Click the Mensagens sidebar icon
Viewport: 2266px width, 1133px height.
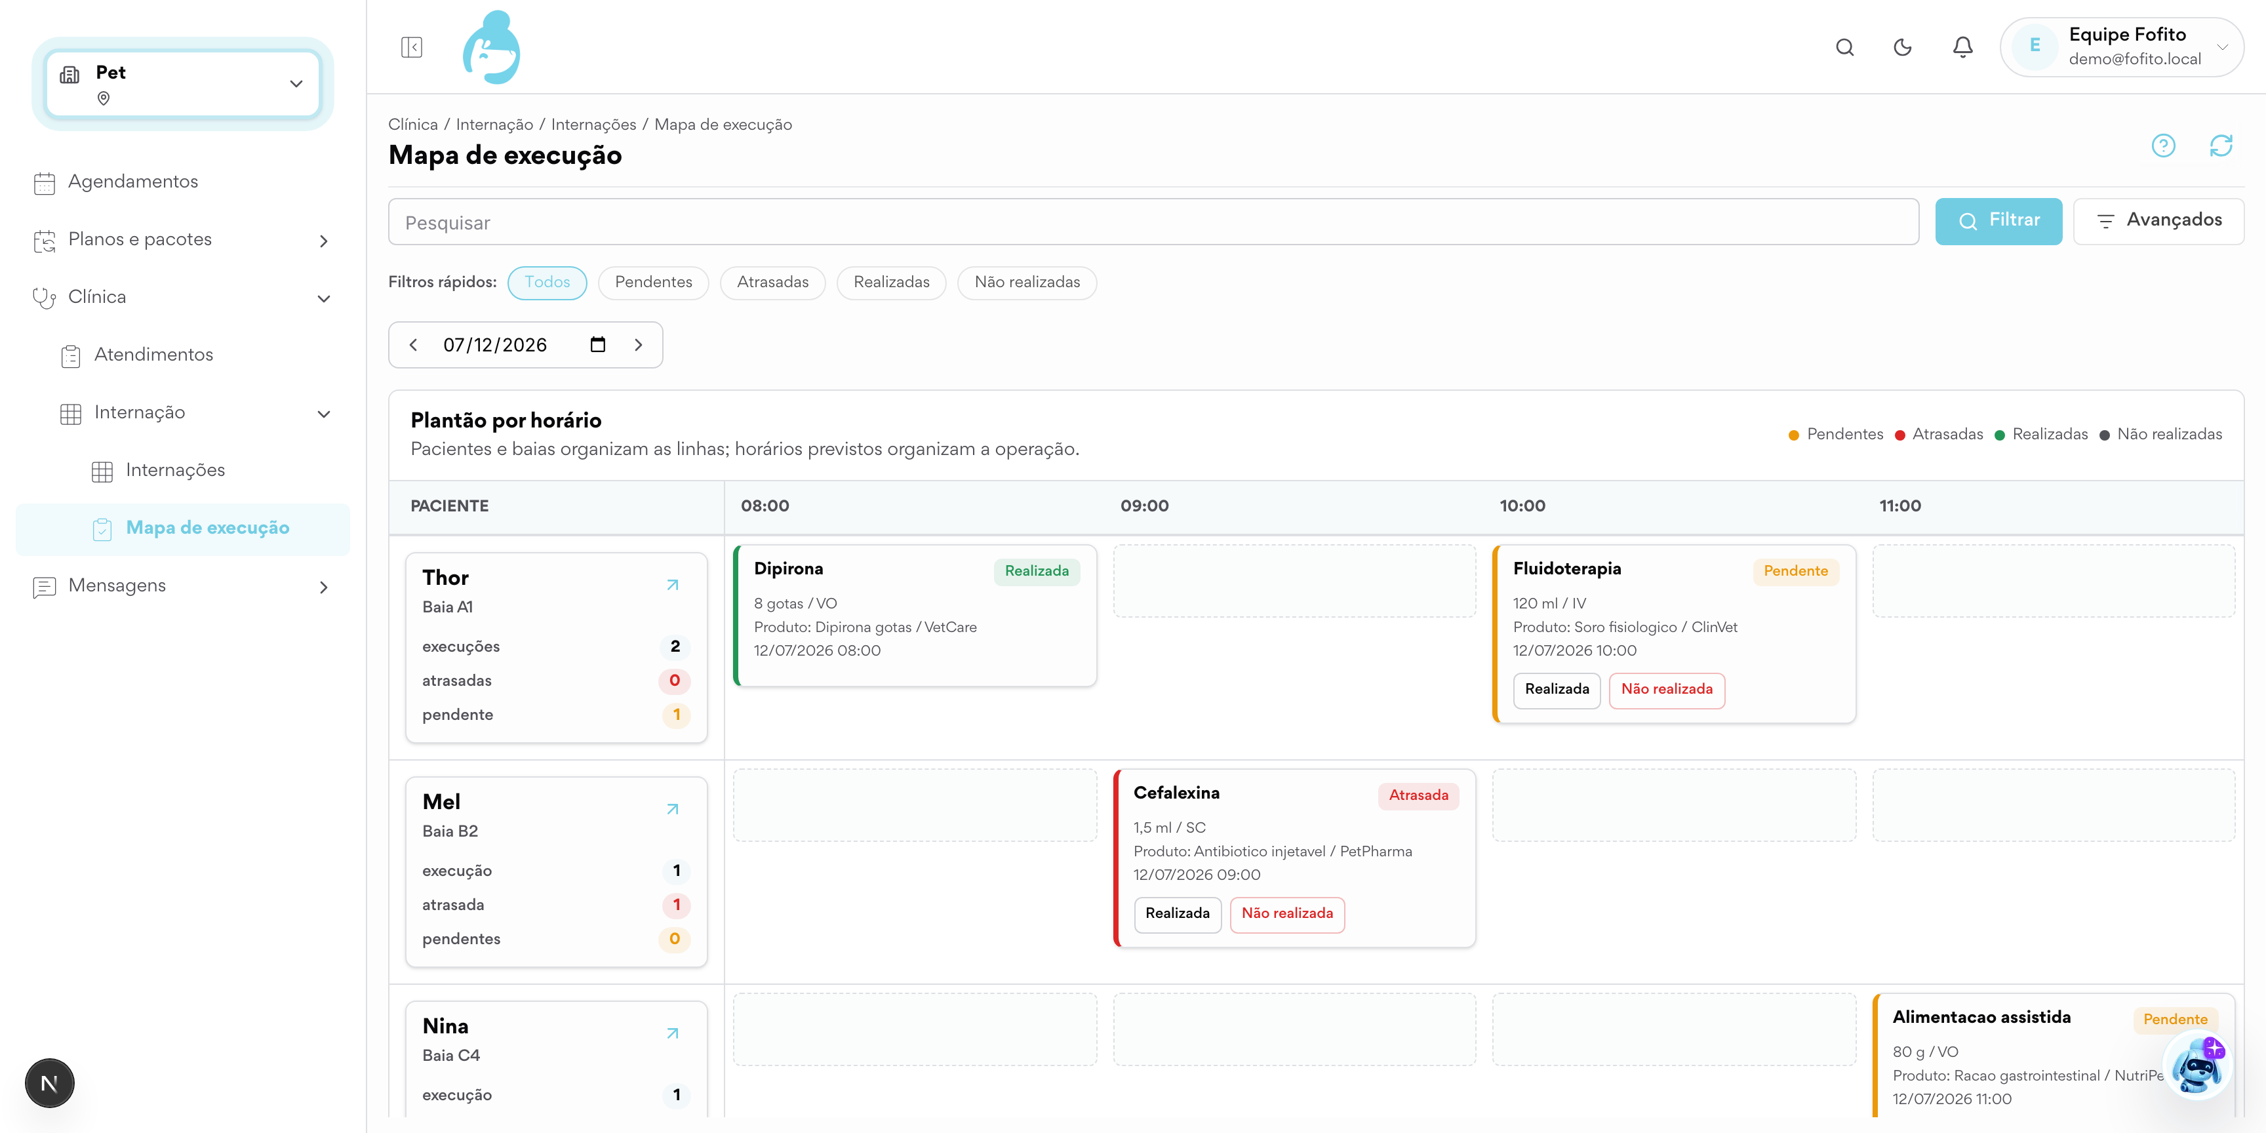[44, 587]
